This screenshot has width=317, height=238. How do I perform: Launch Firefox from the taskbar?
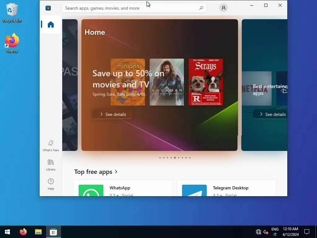(x=23, y=232)
